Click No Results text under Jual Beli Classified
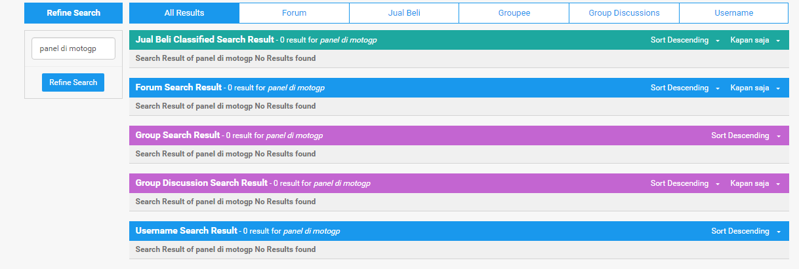799x269 pixels. 226,59
